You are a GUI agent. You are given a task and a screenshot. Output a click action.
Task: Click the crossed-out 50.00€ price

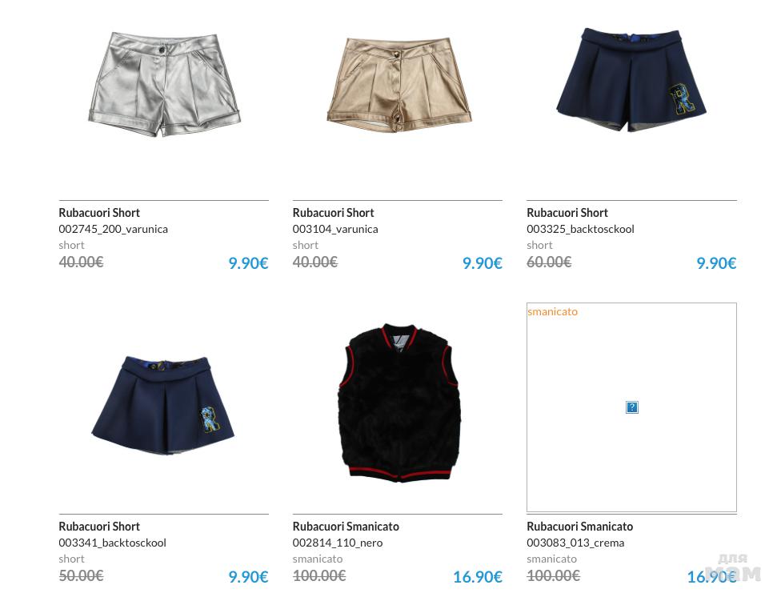[x=81, y=575]
